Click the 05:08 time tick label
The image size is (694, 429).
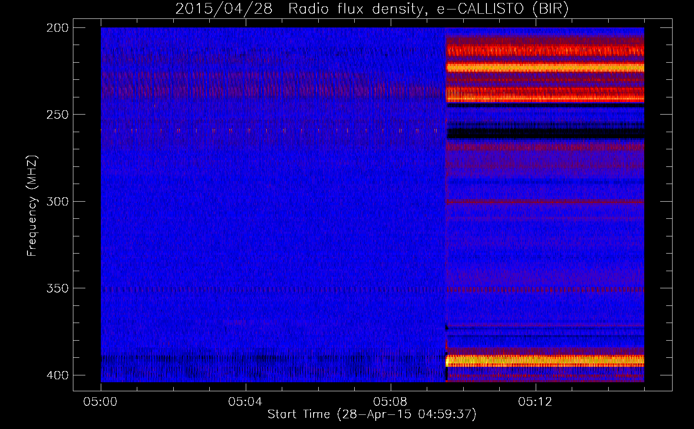pos(390,402)
